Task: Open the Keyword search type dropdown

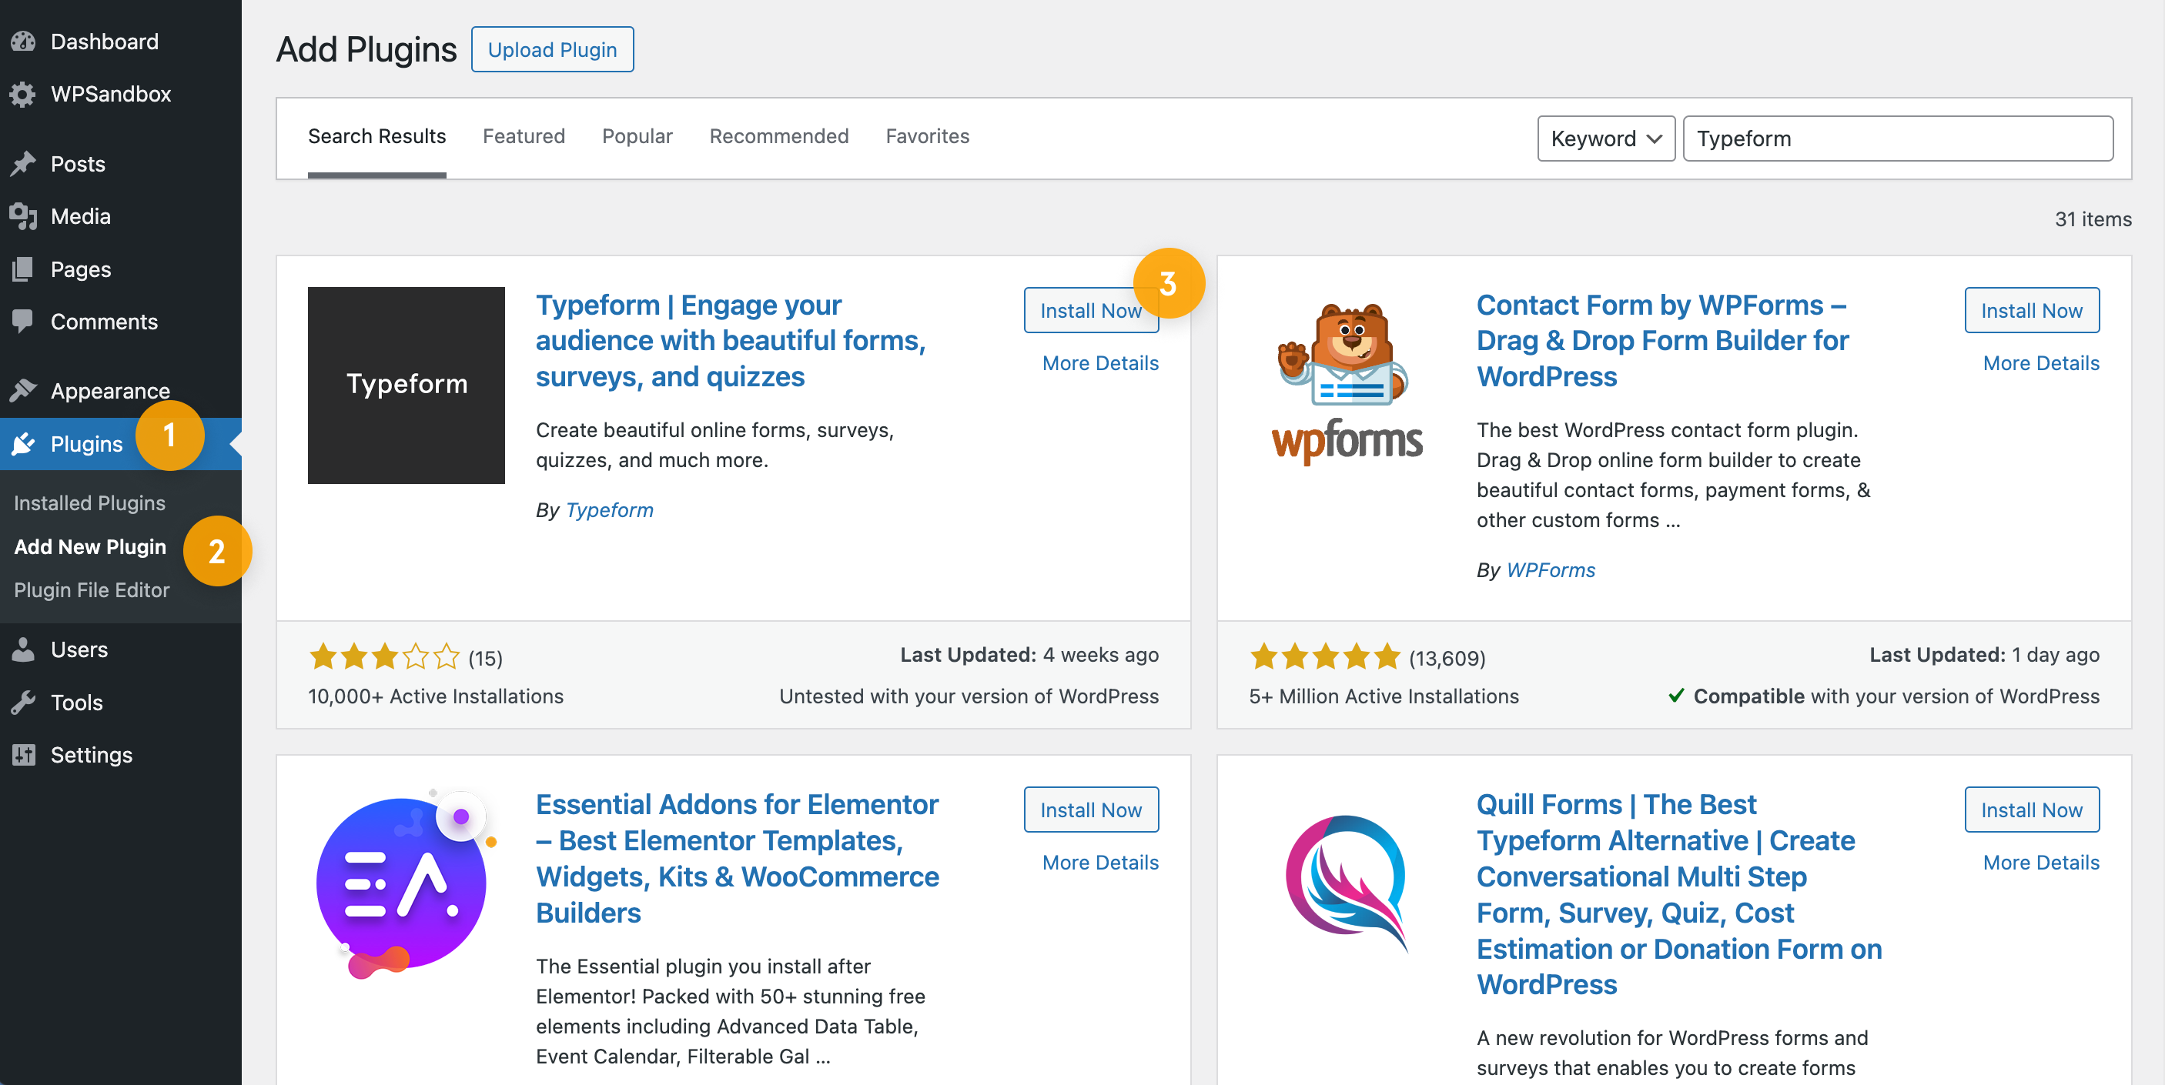Action: point(1605,138)
